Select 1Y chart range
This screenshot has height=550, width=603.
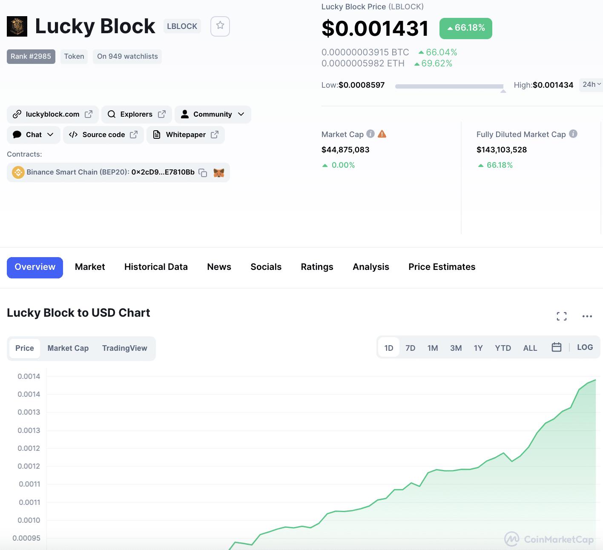coord(478,348)
